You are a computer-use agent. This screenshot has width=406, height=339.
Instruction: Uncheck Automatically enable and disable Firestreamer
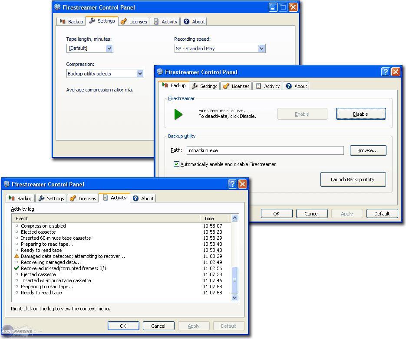(x=176, y=164)
